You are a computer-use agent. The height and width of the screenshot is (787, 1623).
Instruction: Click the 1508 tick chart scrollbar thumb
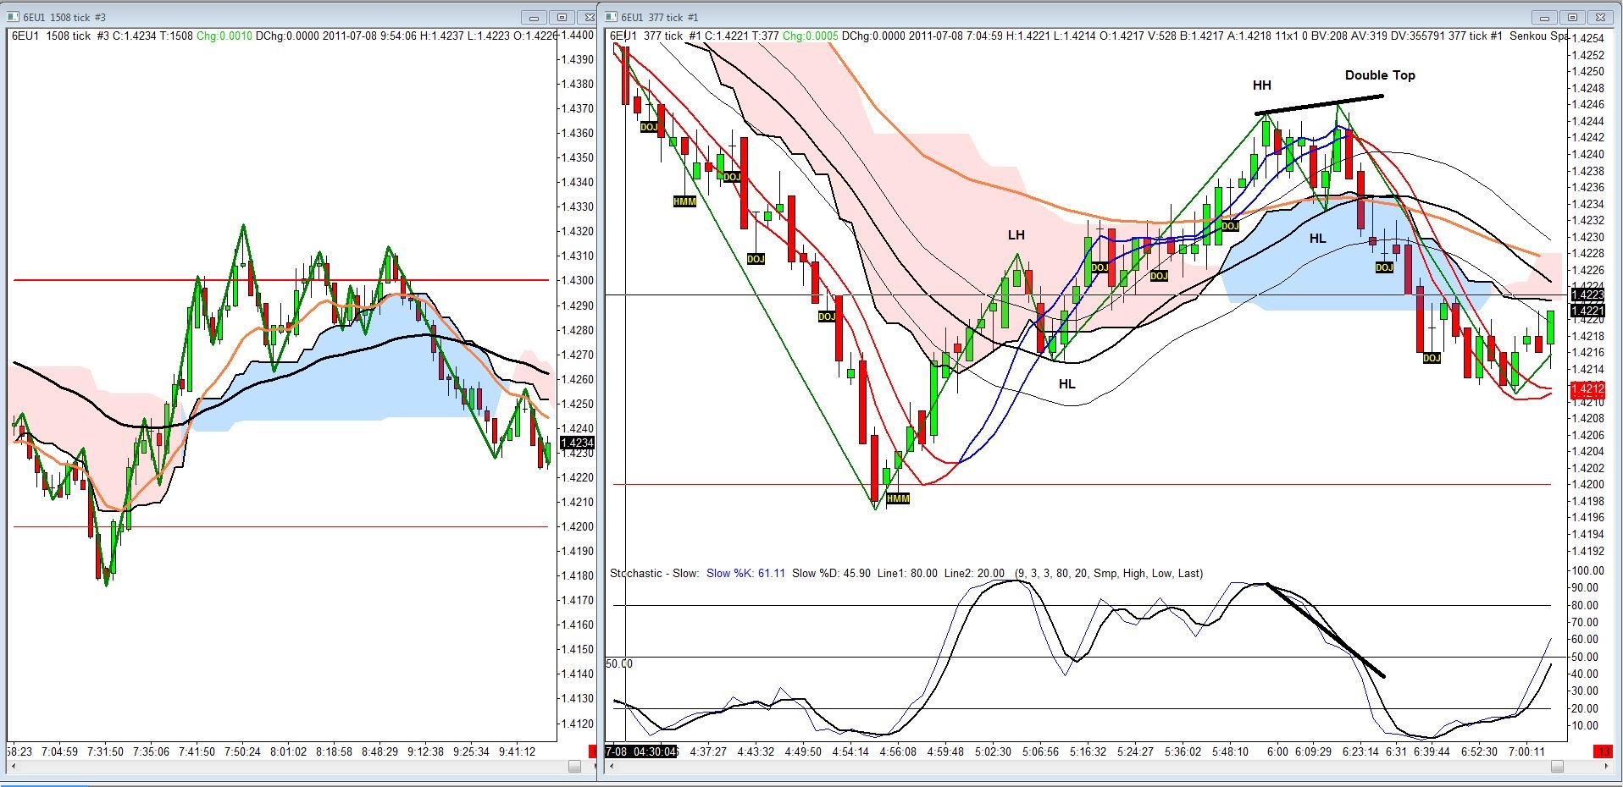click(574, 766)
